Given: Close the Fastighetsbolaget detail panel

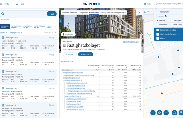Looking at the screenshot, I should pos(139,13).
